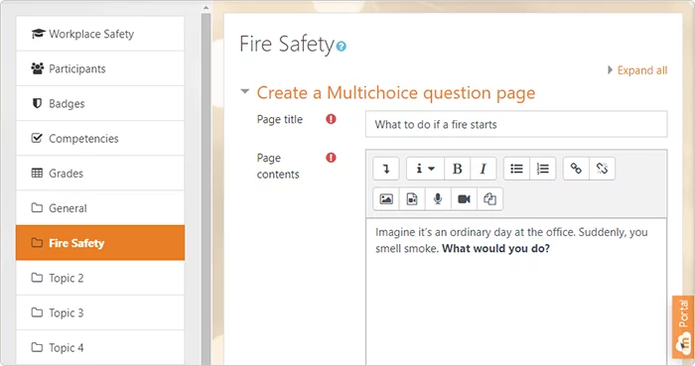The width and height of the screenshot is (695, 366).
Task: Click the General folder icon
Action: tap(38, 207)
